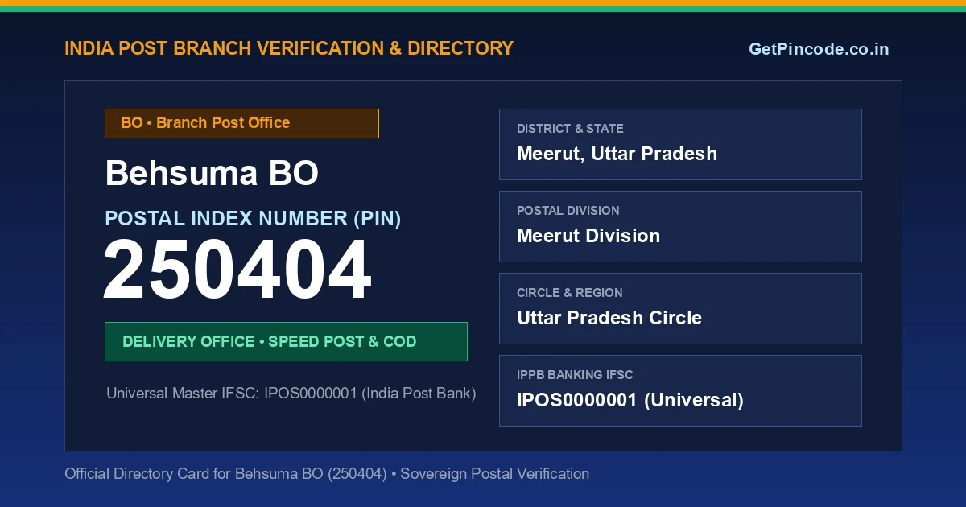Open the Postal Division info card
The width and height of the screenshot is (966, 507).
pos(680,226)
